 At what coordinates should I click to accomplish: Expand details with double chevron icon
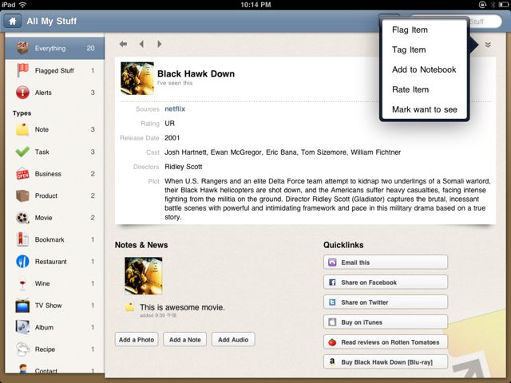pyautogui.click(x=488, y=45)
